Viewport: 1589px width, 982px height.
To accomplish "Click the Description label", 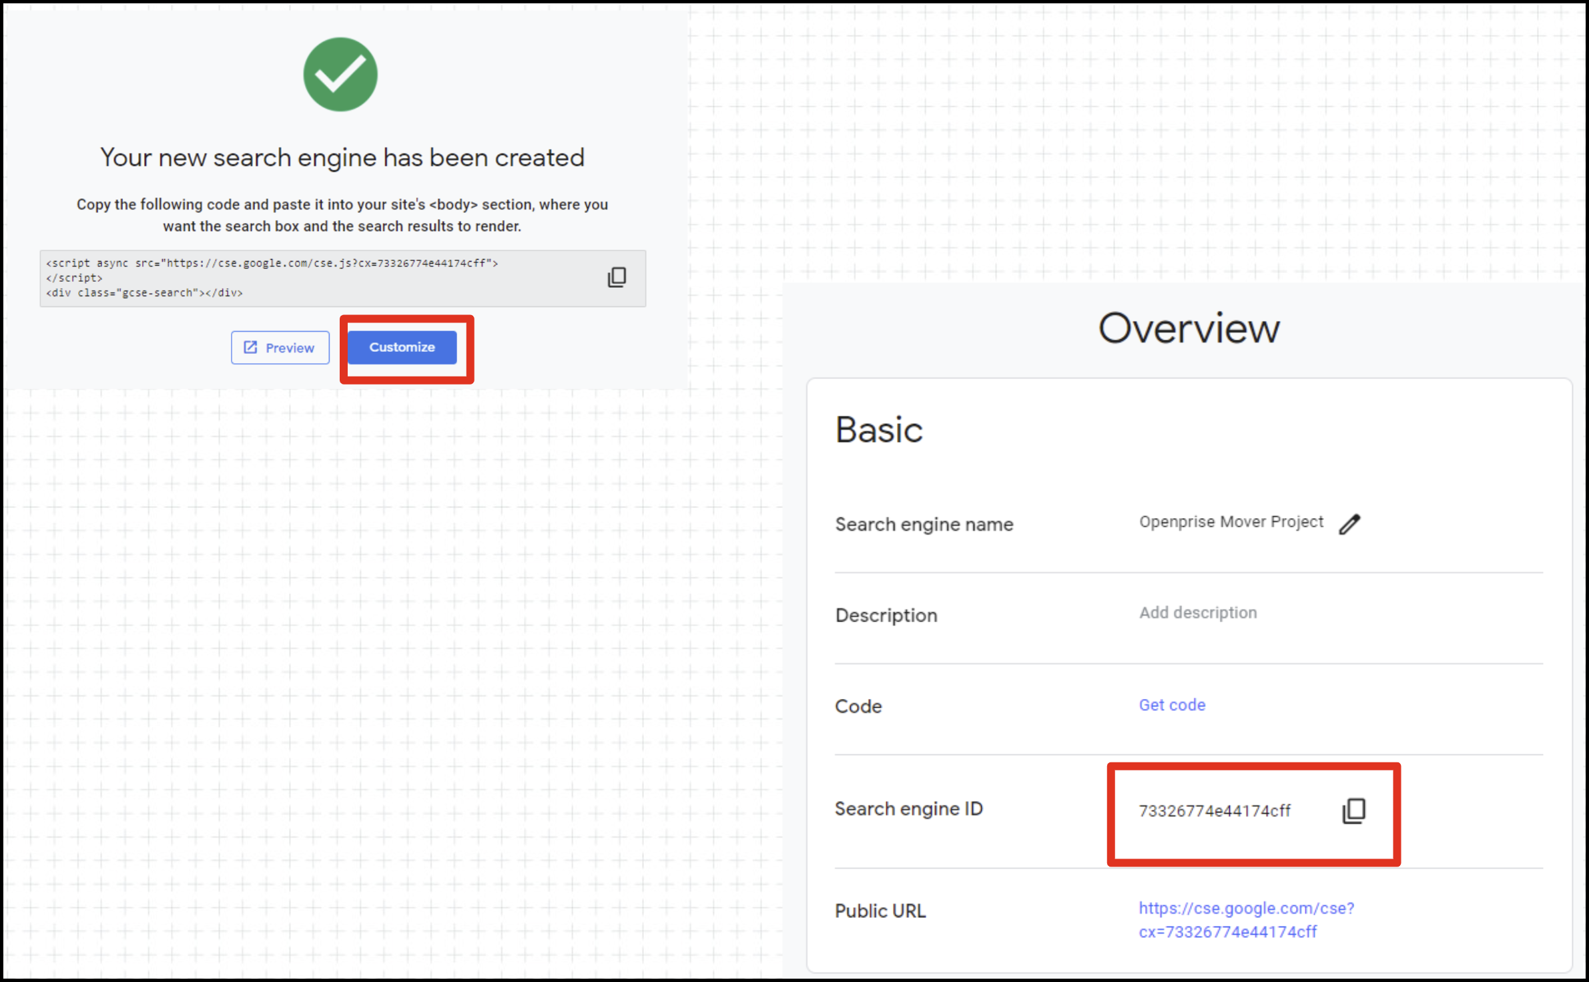I will pyautogui.click(x=886, y=616).
